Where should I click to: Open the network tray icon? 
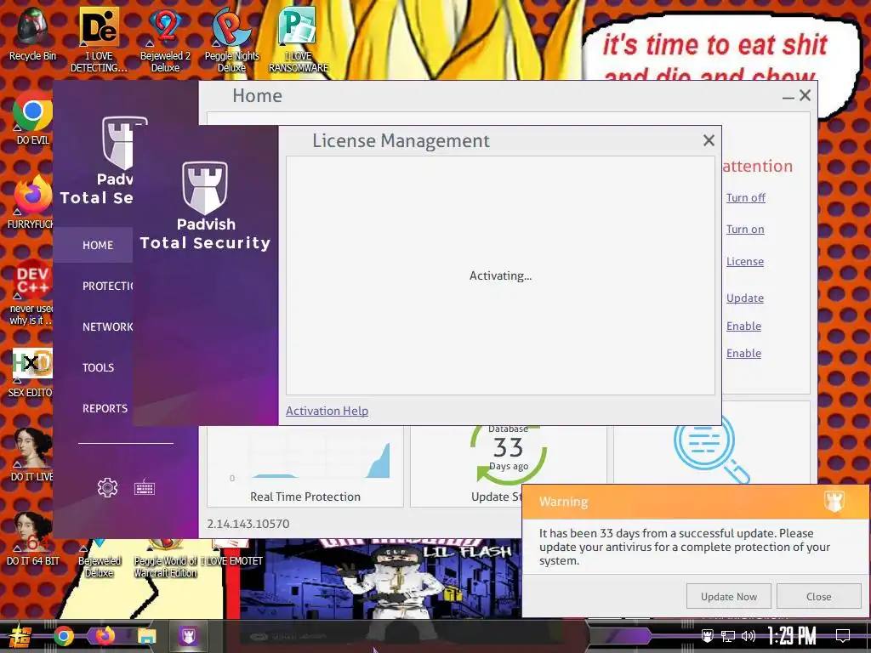(x=728, y=636)
